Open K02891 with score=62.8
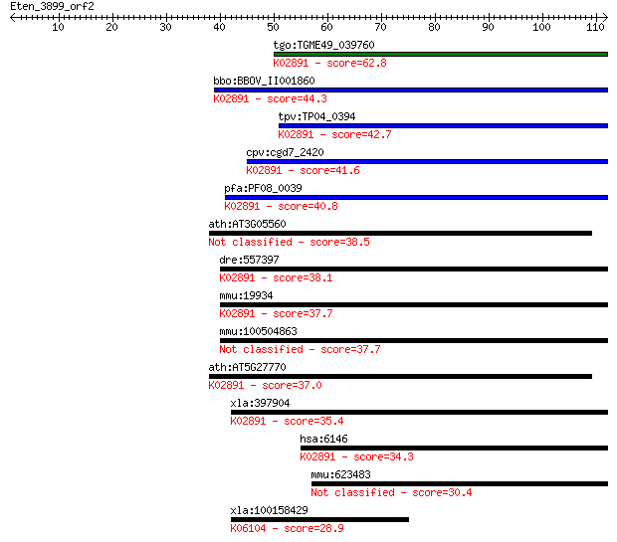 point(329,63)
